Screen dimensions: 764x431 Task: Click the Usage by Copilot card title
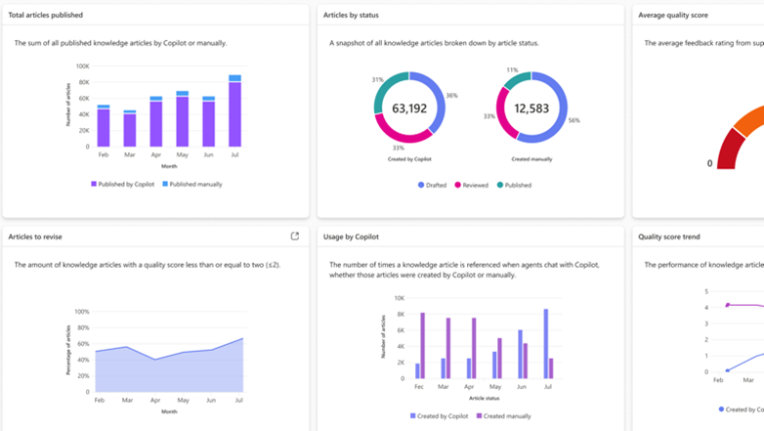(x=351, y=237)
